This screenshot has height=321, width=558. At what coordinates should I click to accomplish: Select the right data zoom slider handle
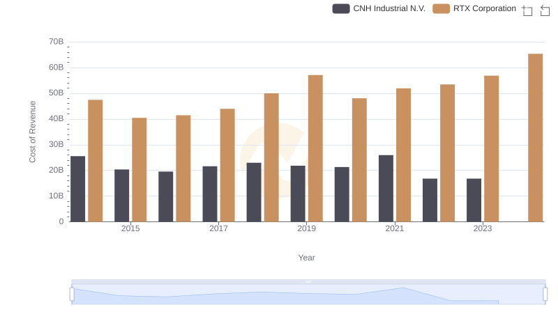[x=545, y=295]
